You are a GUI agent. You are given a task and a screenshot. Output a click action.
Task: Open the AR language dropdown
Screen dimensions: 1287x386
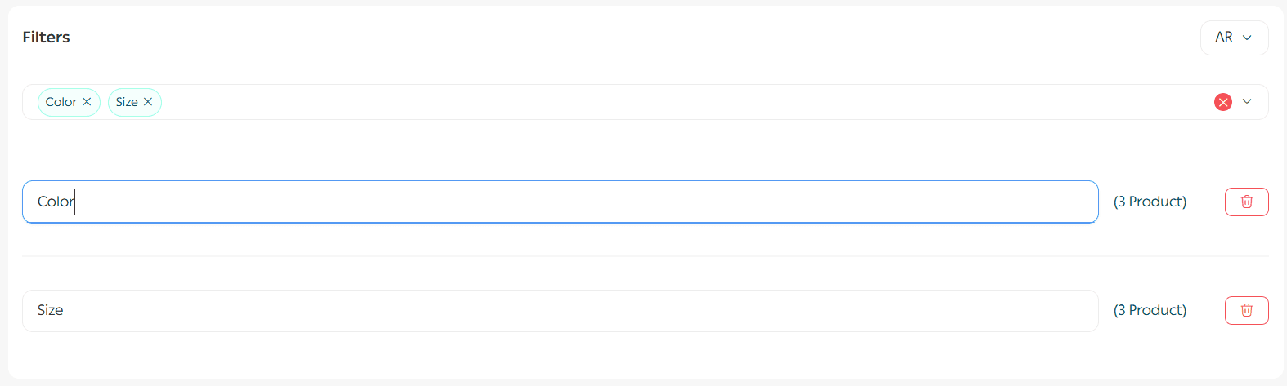[x=1233, y=38]
